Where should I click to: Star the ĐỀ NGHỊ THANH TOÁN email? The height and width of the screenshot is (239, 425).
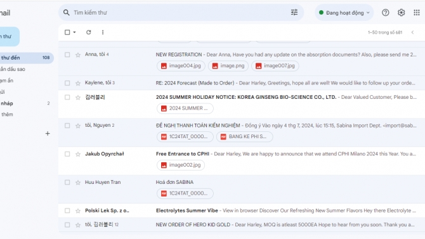pyautogui.click(x=78, y=126)
